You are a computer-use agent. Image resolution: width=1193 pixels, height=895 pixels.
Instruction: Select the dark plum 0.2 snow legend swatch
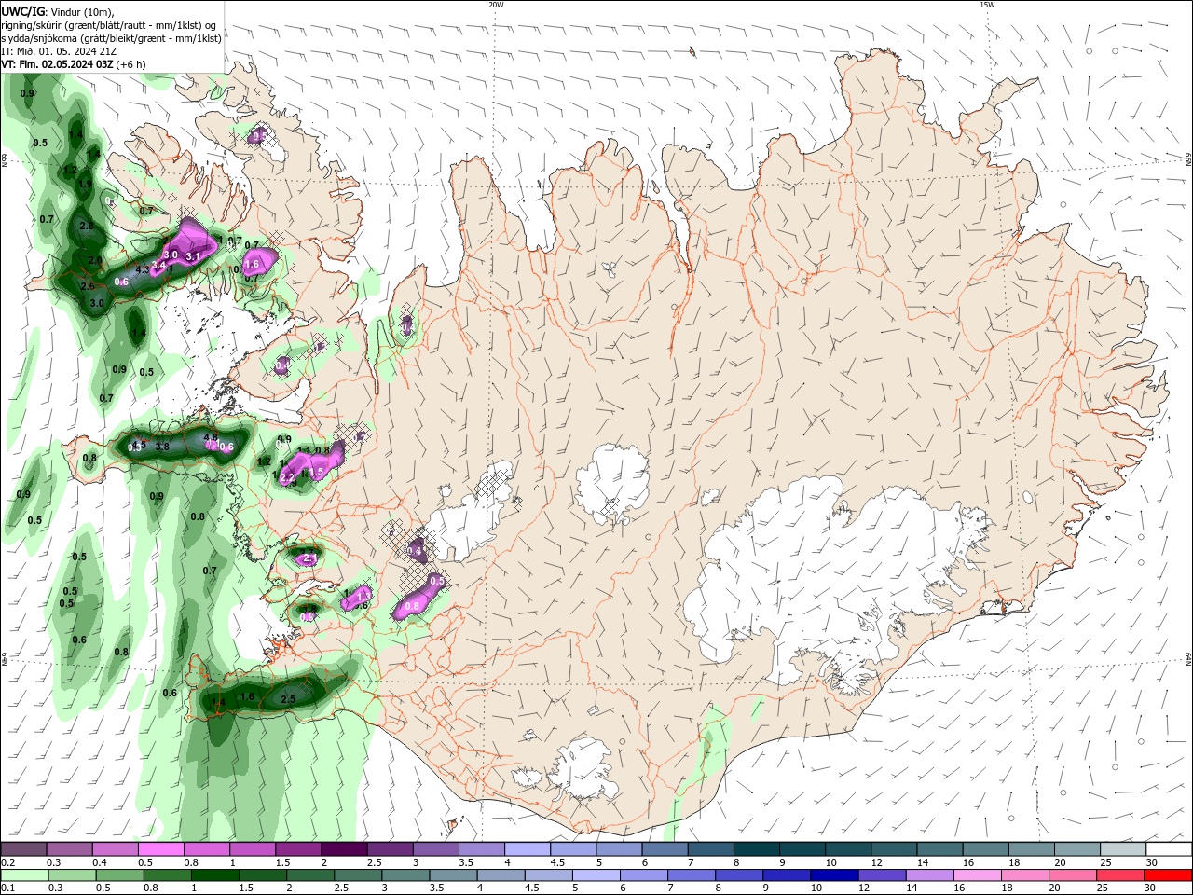24,849
